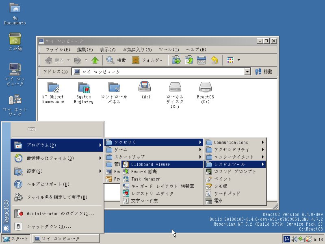Open the ツール(T) menu
The image size is (325, 244).
[169, 50]
